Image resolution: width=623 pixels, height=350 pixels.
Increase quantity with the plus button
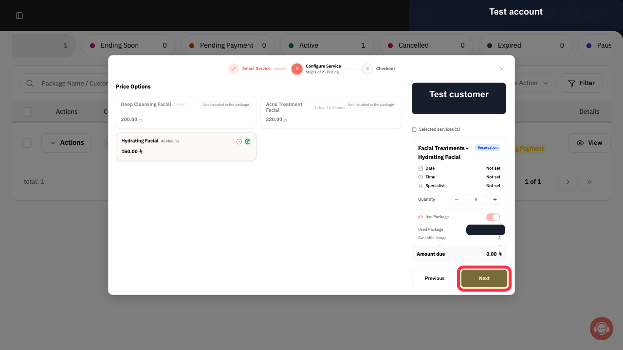pyautogui.click(x=495, y=199)
